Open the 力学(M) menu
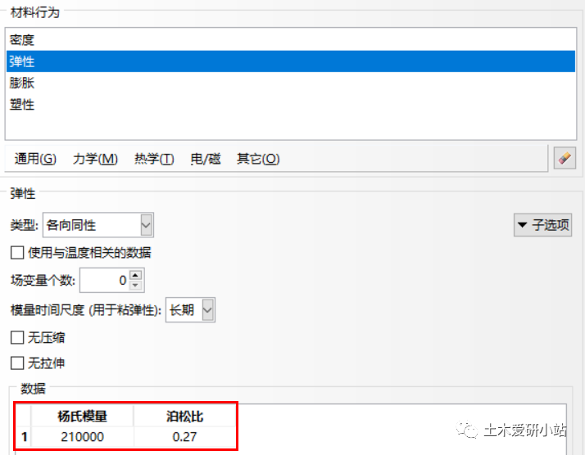Viewport: 585px width, 455px height. [96, 159]
